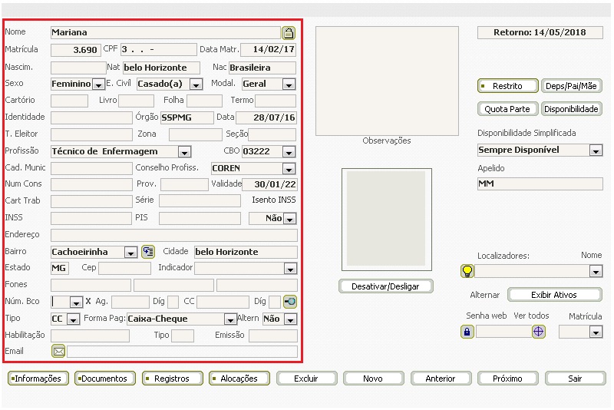614x410 pixels.
Task: Click the Excluir button
Action: coord(306,379)
